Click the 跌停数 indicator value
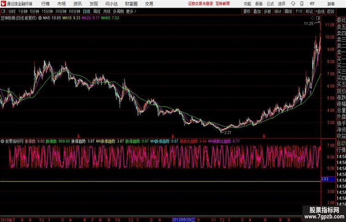 pyautogui.click(x=58, y=141)
